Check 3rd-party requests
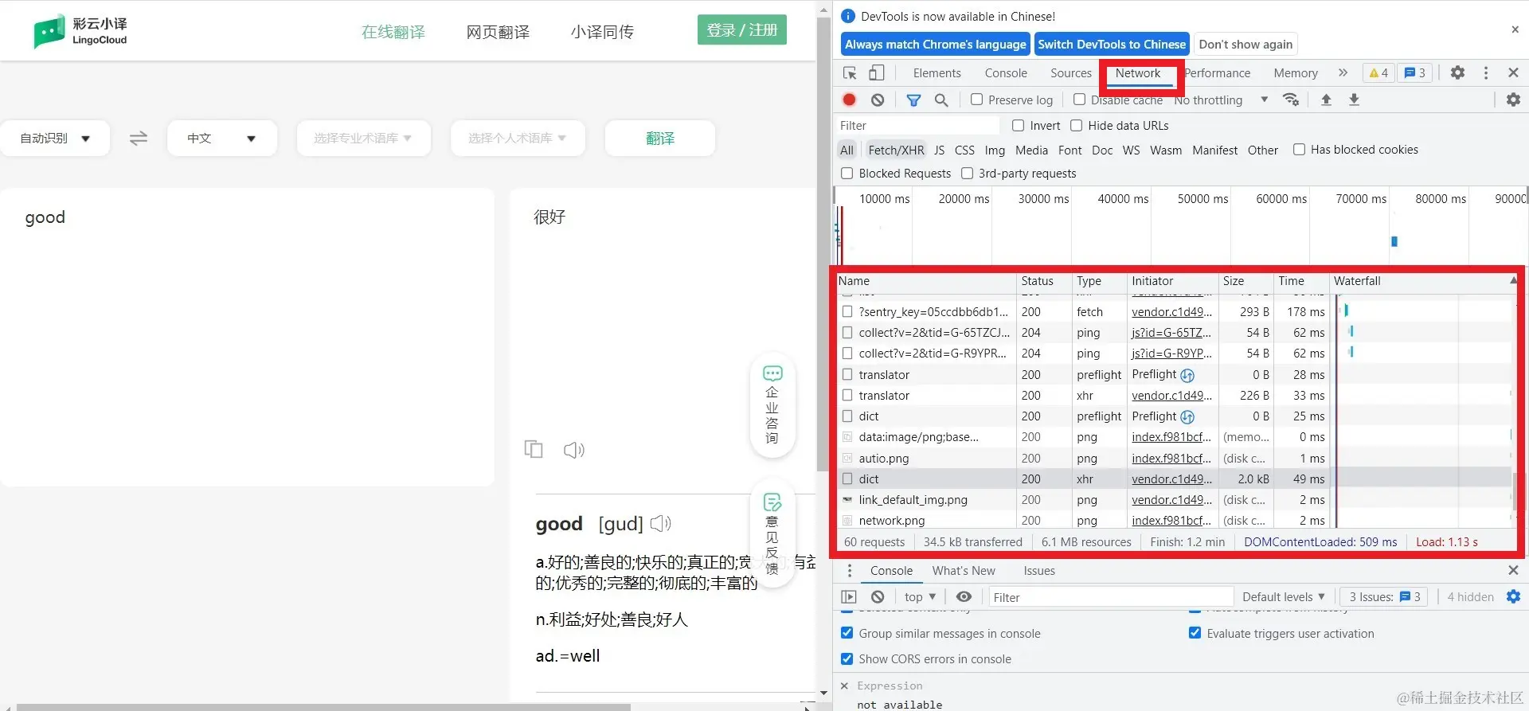The width and height of the screenshot is (1529, 711). tap(967, 173)
